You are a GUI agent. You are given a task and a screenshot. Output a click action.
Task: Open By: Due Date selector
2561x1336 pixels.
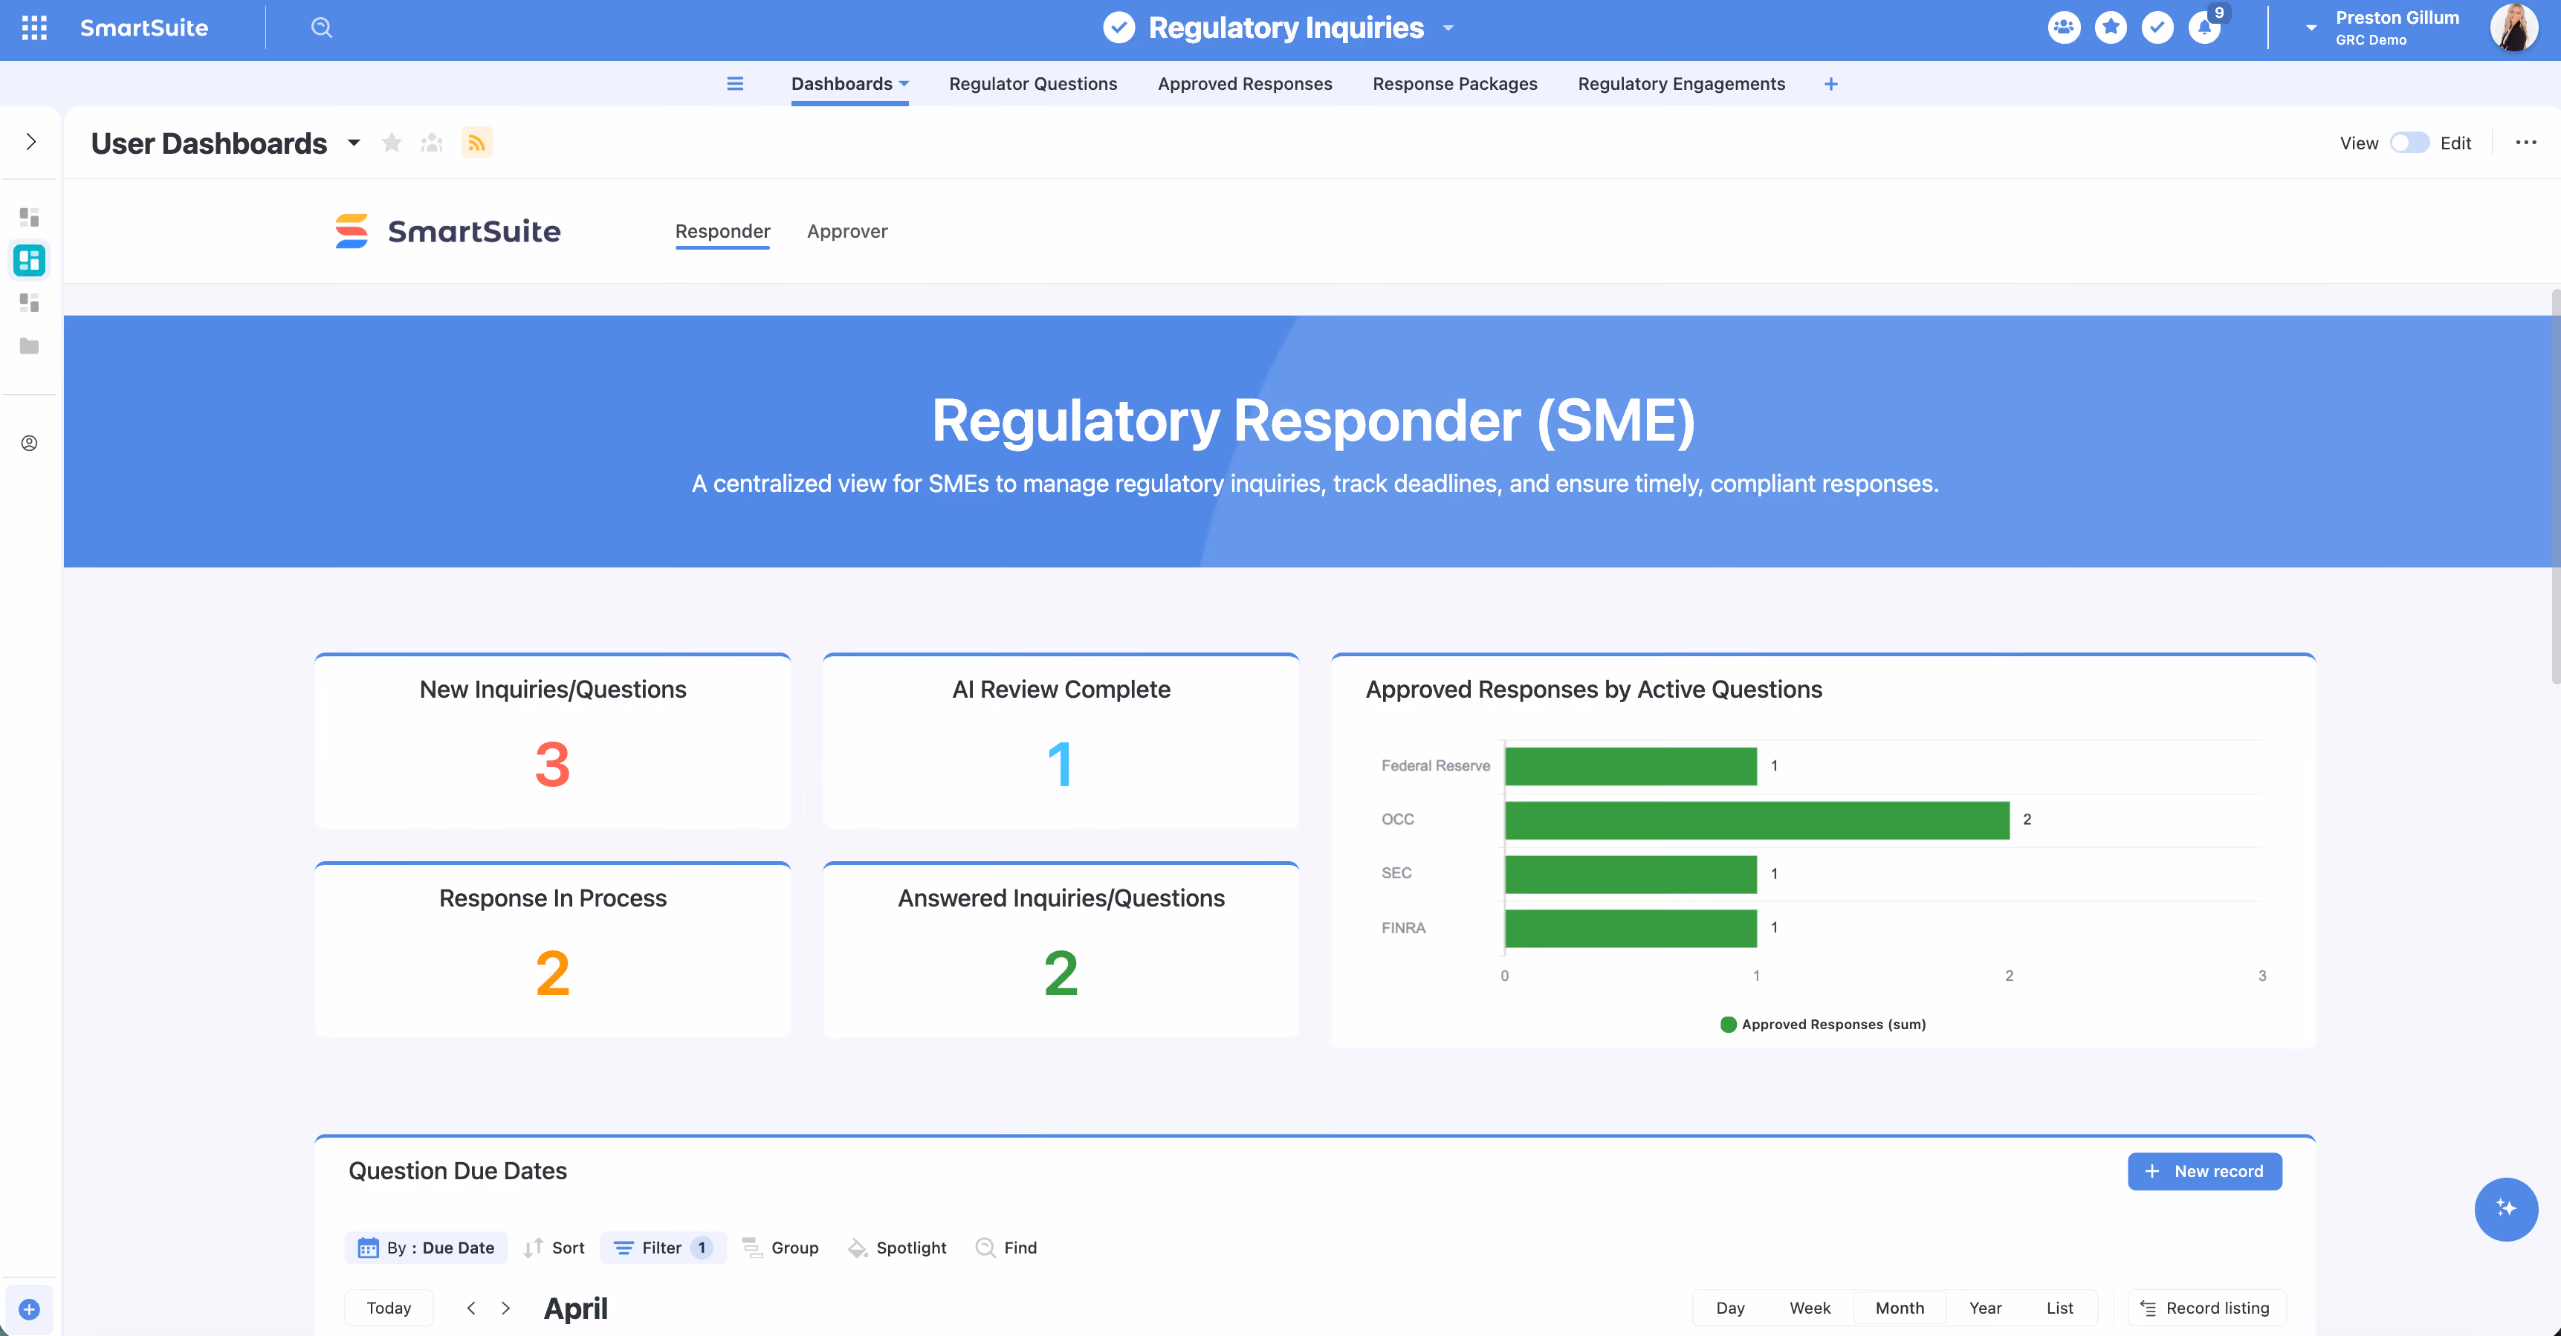(426, 1248)
